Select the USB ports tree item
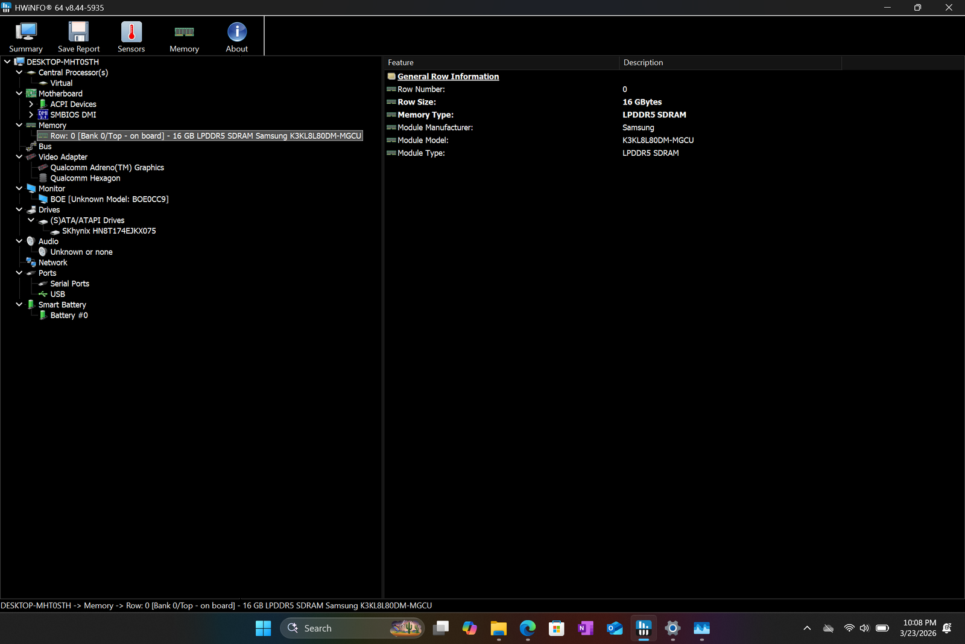 point(57,295)
